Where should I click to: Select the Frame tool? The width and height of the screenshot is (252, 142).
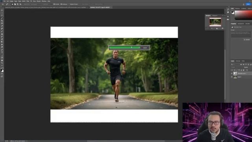pos(2,23)
